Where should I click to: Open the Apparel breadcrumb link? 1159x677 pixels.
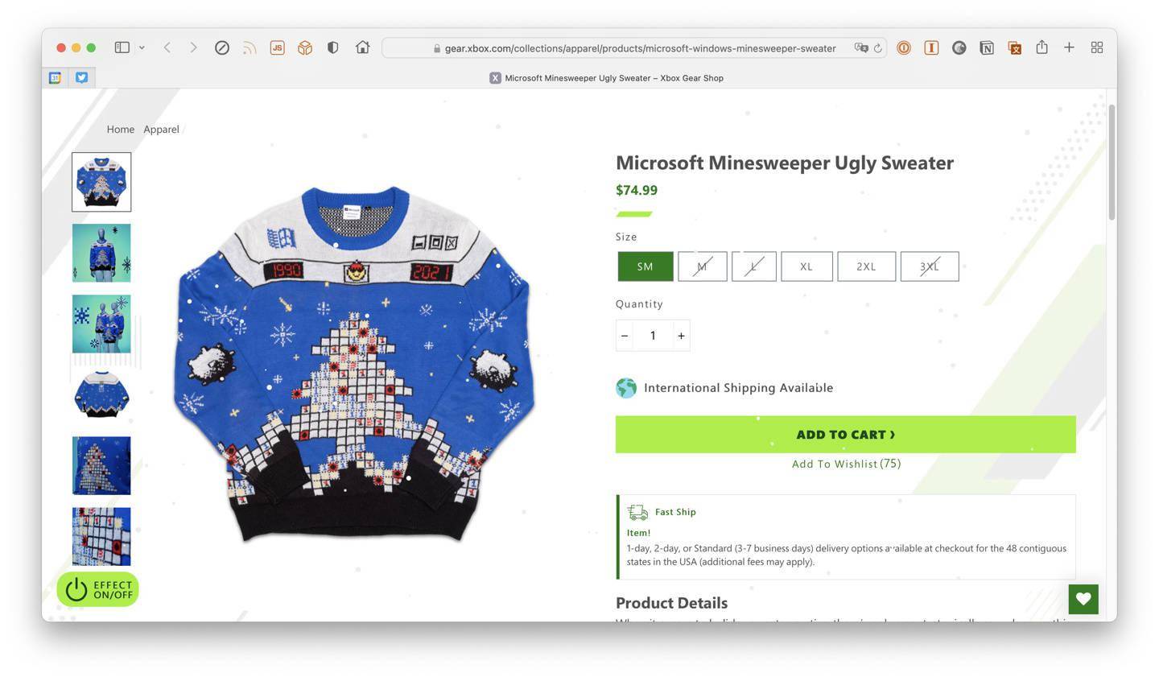(161, 129)
